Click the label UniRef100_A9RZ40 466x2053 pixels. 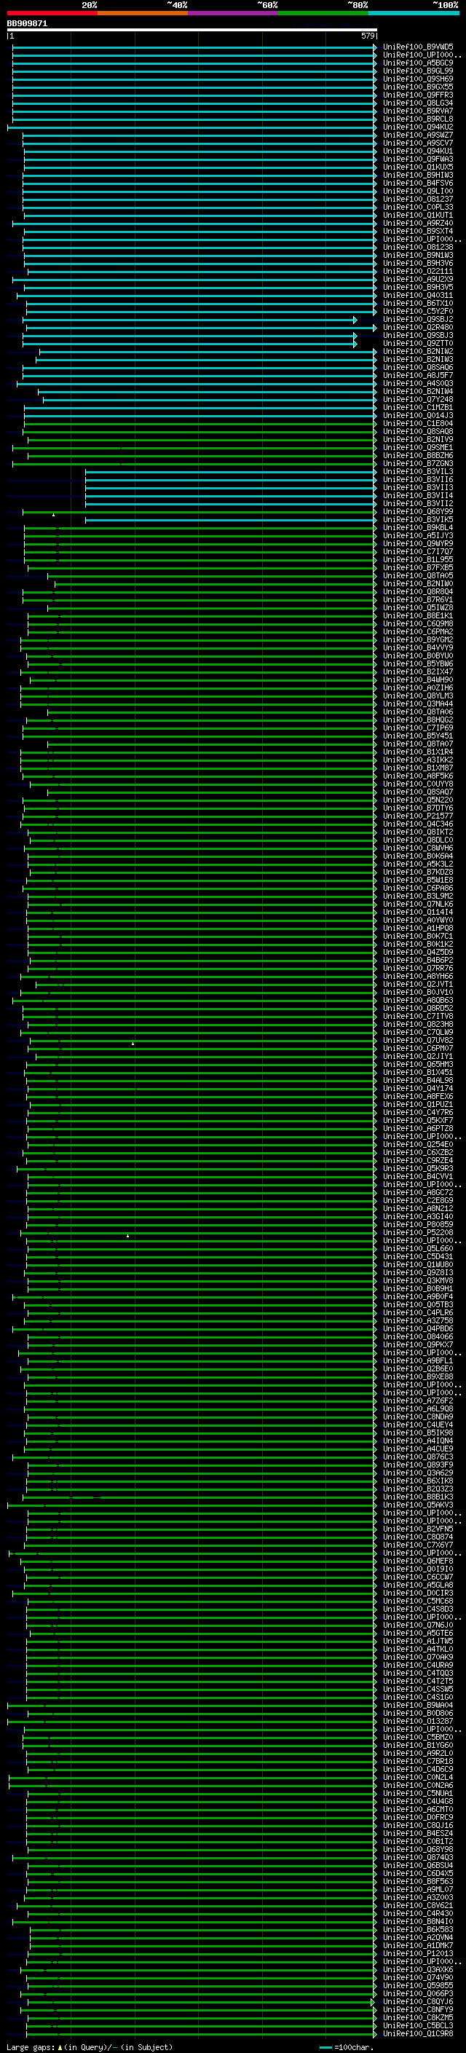pos(418,223)
